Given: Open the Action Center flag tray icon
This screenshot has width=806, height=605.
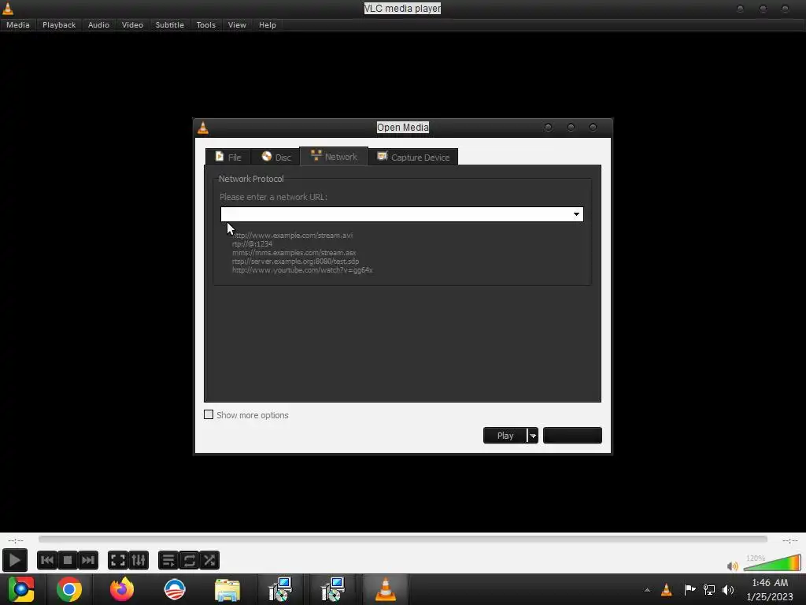Looking at the screenshot, I should [690, 589].
